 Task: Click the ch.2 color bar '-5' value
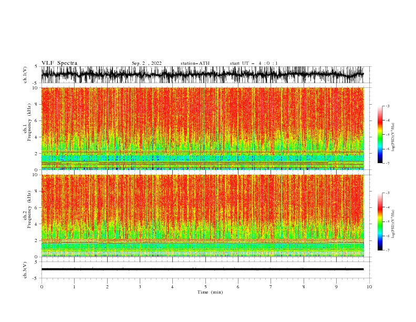(x=388, y=222)
